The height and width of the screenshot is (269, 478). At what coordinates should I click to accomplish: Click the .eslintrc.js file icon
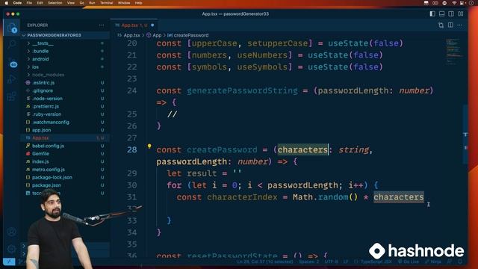point(28,83)
